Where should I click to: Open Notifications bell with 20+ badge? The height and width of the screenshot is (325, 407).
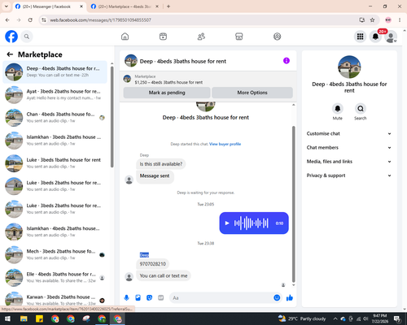(x=375, y=37)
